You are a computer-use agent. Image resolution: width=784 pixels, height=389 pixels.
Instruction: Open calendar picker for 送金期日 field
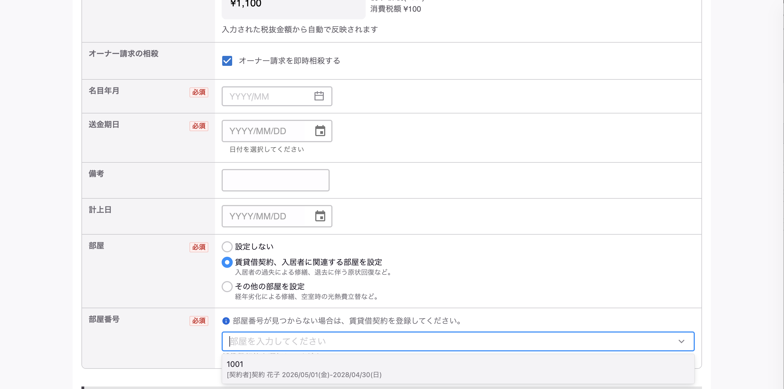click(320, 131)
